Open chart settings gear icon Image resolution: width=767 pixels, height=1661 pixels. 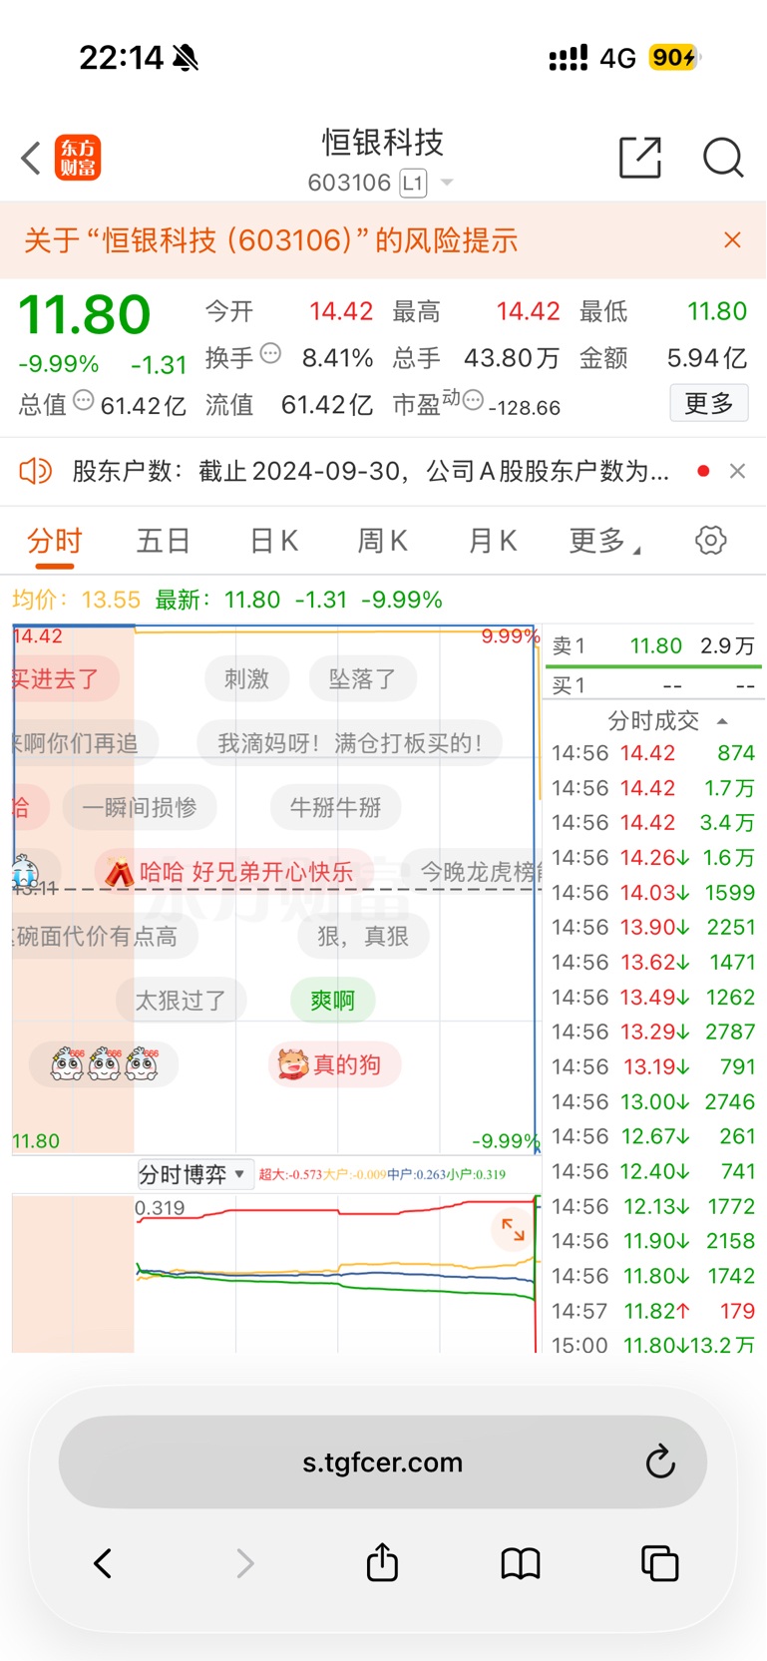pyautogui.click(x=711, y=541)
